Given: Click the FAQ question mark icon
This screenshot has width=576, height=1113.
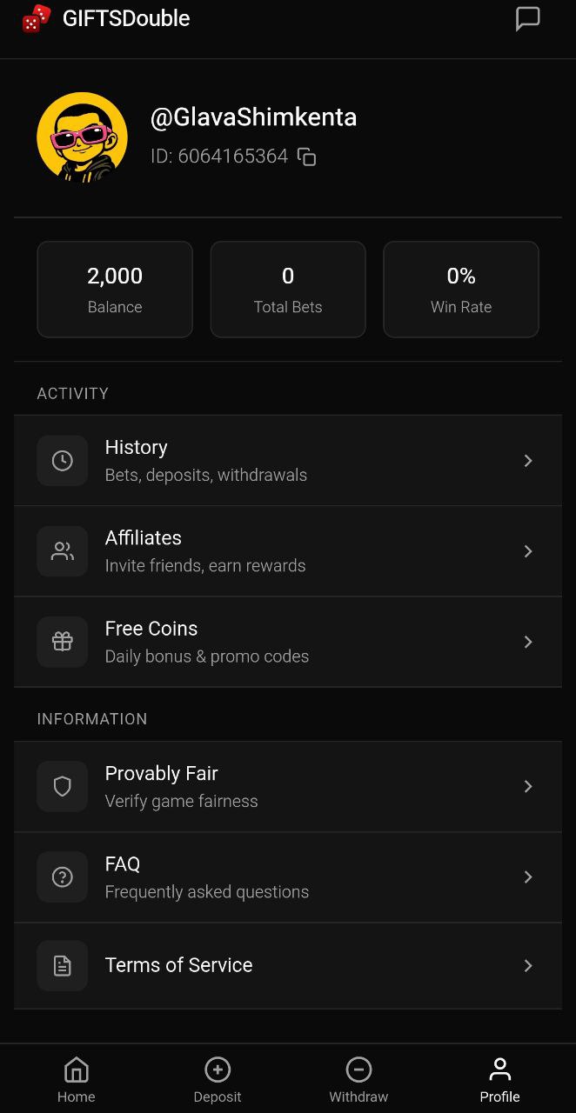Looking at the screenshot, I should click(x=62, y=876).
